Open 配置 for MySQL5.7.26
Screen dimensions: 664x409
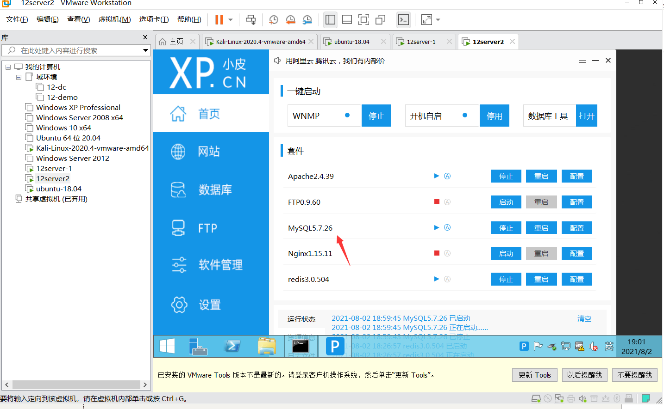pos(577,228)
